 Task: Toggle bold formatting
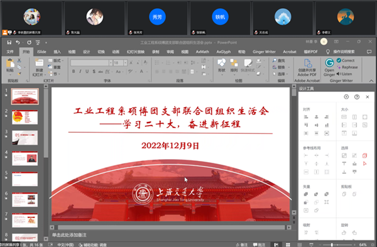[74, 72]
